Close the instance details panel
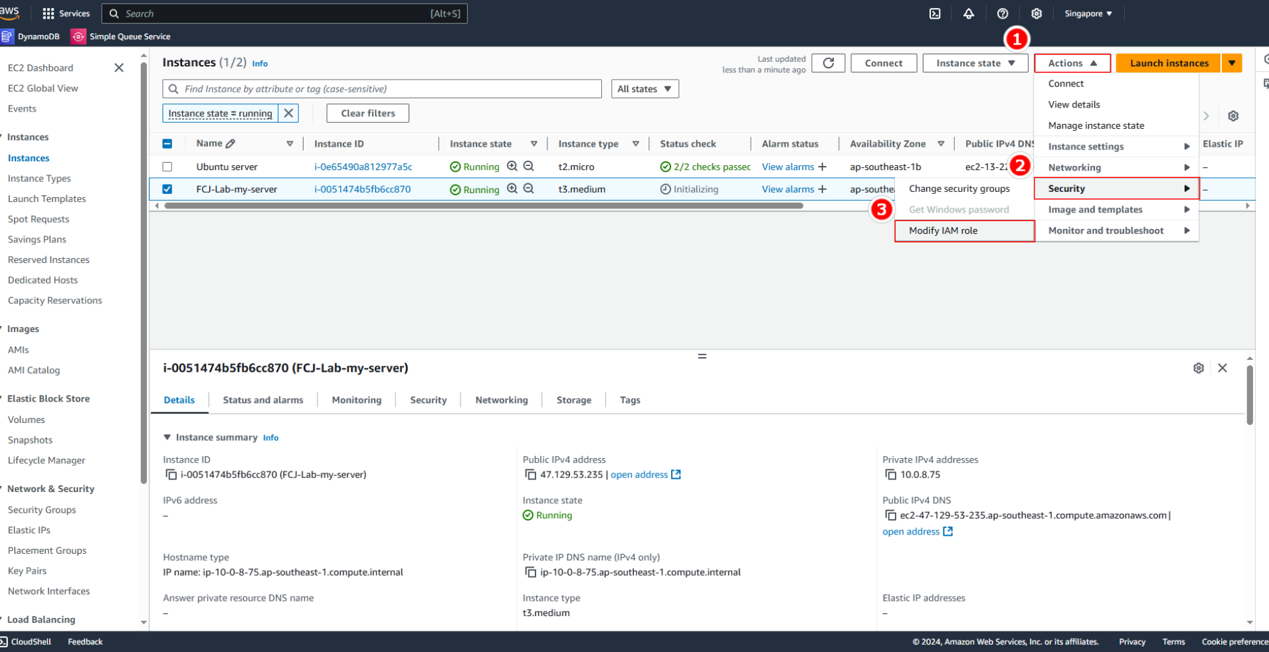1269x652 pixels. point(1222,368)
